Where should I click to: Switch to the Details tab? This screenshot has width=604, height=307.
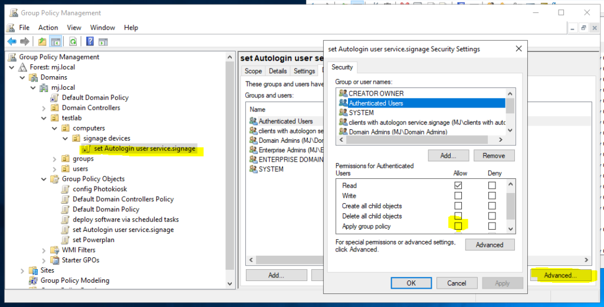click(x=278, y=71)
